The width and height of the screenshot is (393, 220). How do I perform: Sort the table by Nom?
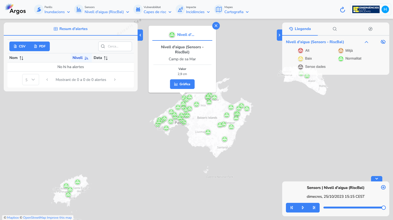tap(21, 58)
